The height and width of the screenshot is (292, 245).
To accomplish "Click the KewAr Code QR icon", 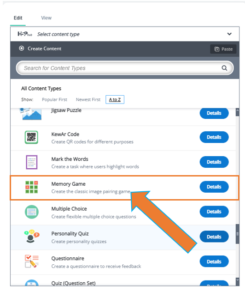I will click(x=31, y=137).
